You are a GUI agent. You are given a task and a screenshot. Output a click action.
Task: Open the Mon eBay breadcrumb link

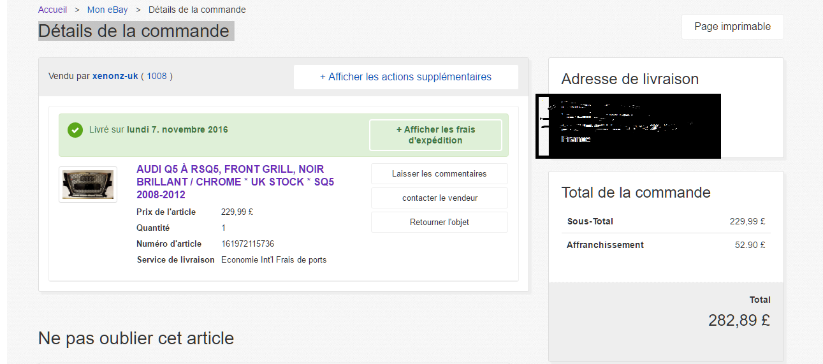point(107,10)
